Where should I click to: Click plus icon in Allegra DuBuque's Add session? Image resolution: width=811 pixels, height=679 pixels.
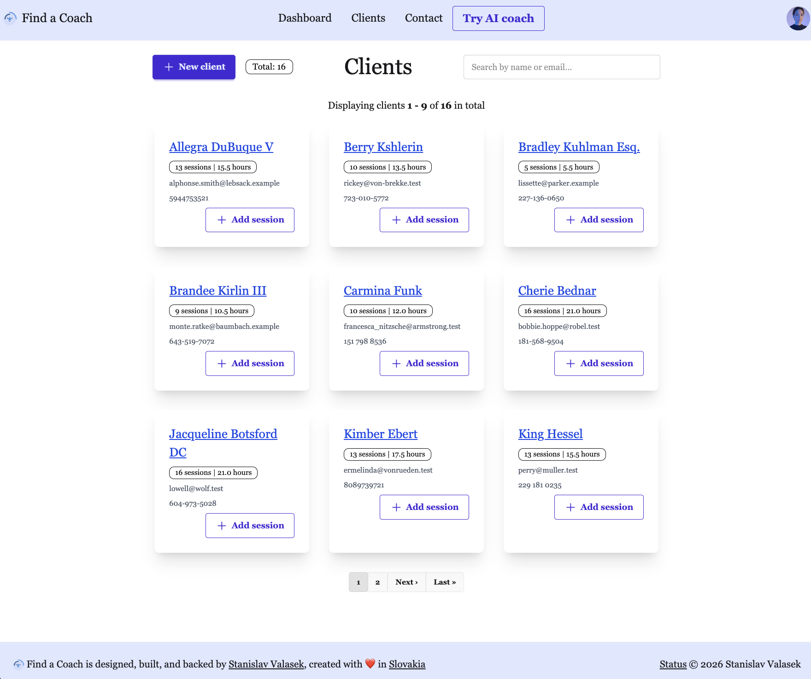pos(222,220)
